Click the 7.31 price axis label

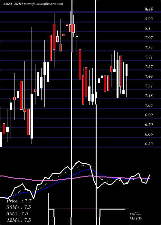coord(149,86)
